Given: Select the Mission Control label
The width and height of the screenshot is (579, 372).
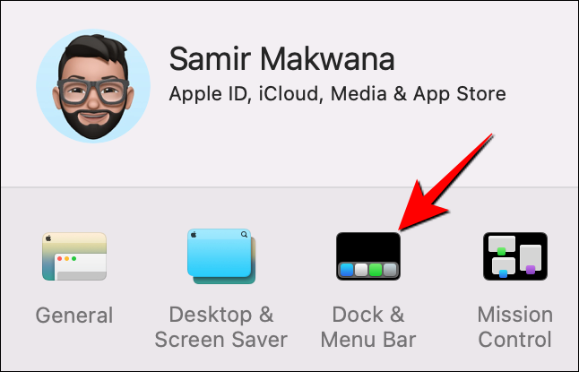Looking at the screenshot, I should [x=515, y=327].
